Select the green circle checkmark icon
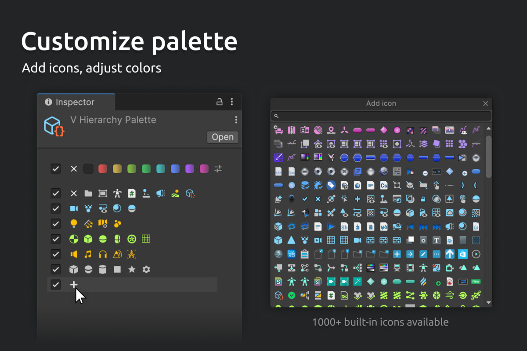This screenshot has height=351, width=527. (x=292, y=295)
